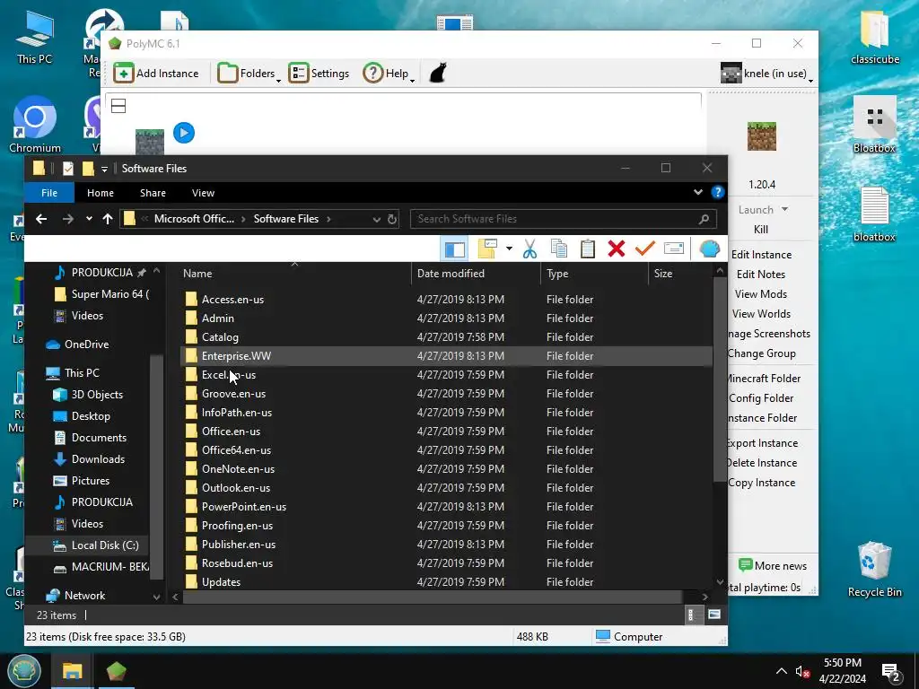Open the knele account dropdown
This screenshot has width=919, height=689.
coord(767,74)
